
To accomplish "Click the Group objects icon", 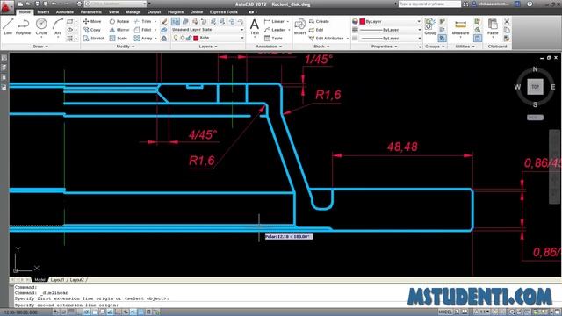I will [x=430, y=27].
